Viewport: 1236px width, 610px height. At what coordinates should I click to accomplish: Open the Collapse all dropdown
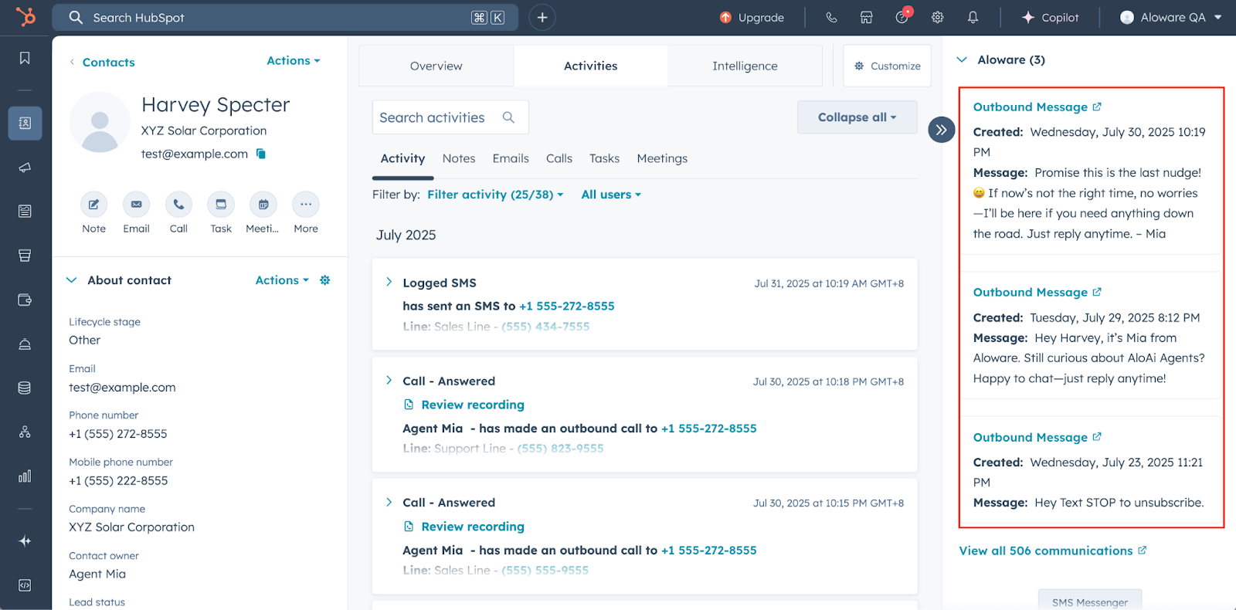[x=857, y=117]
